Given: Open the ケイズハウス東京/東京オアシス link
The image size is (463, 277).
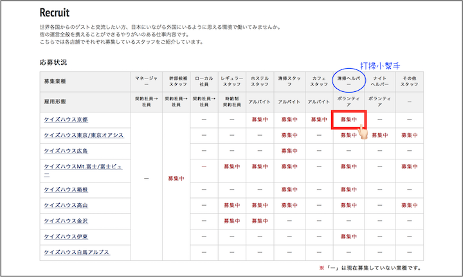Looking at the screenshot, I should click(83, 136).
